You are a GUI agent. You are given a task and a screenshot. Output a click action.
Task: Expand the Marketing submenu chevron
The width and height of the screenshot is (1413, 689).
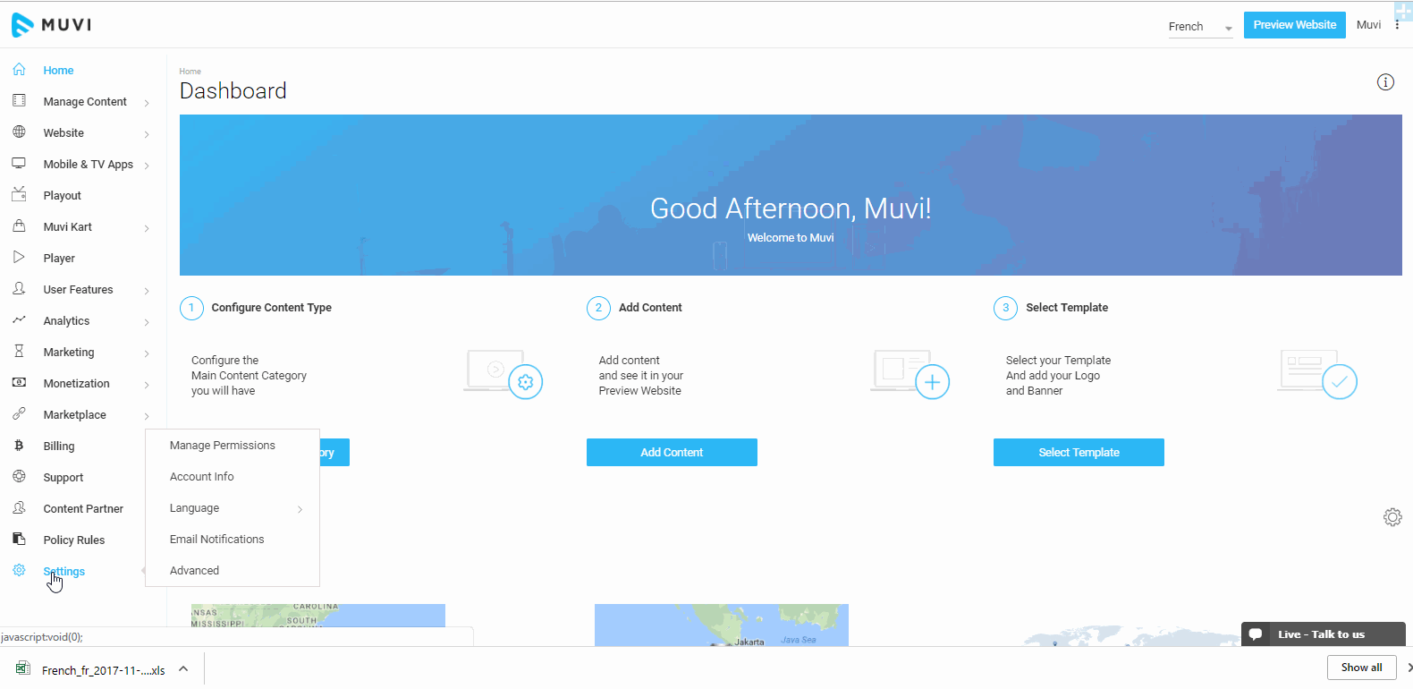(x=147, y=353)
